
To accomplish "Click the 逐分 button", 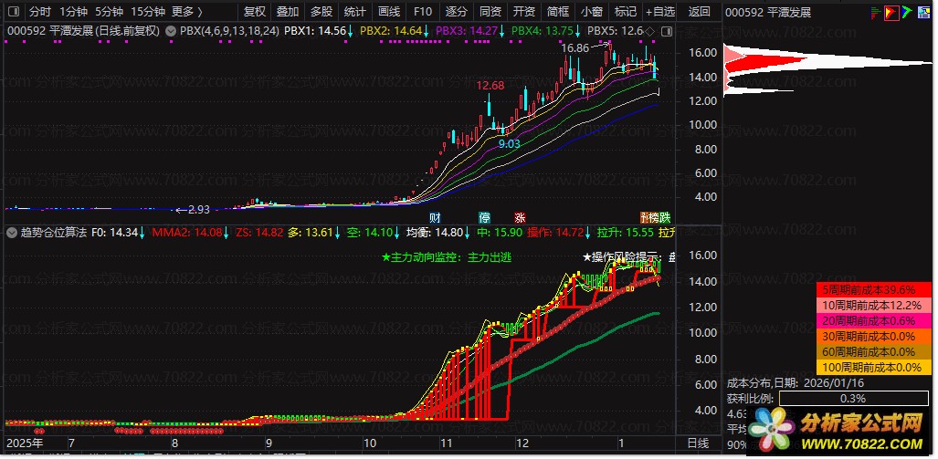I will pyautogui.click(x=457, y=11).
